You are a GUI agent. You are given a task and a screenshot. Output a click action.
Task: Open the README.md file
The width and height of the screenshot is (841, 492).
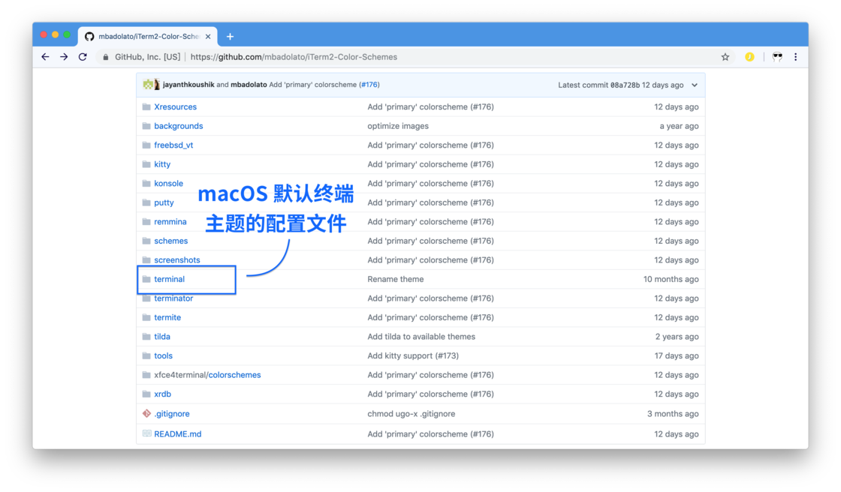point(176,433)
